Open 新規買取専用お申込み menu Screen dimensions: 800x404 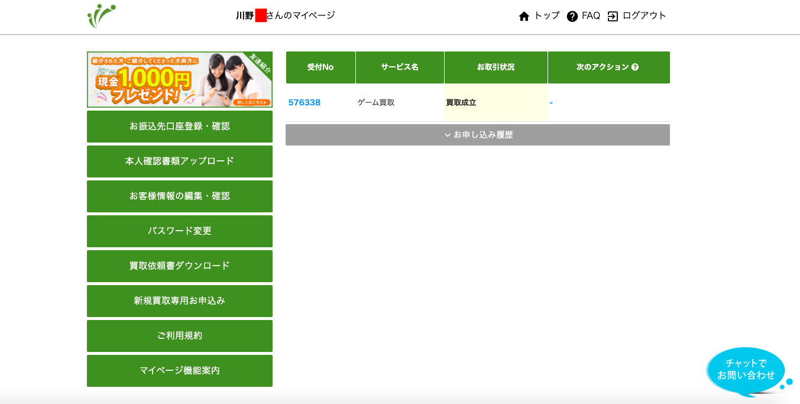(x=180, y=301)
